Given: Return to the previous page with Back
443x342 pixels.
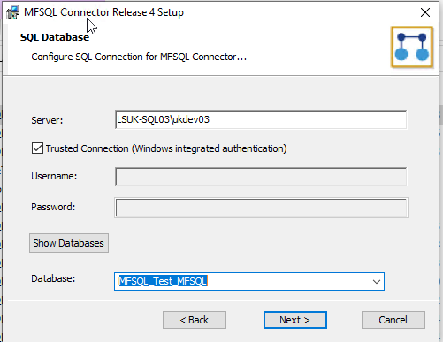Looking at the screenshot, I should tap(195, 320).
